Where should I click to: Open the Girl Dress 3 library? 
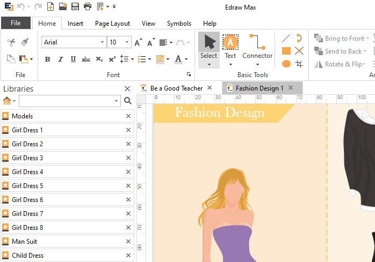(x=68, y=158)
